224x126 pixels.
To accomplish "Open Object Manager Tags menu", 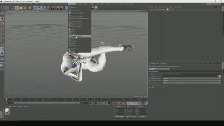I will 171,7.
